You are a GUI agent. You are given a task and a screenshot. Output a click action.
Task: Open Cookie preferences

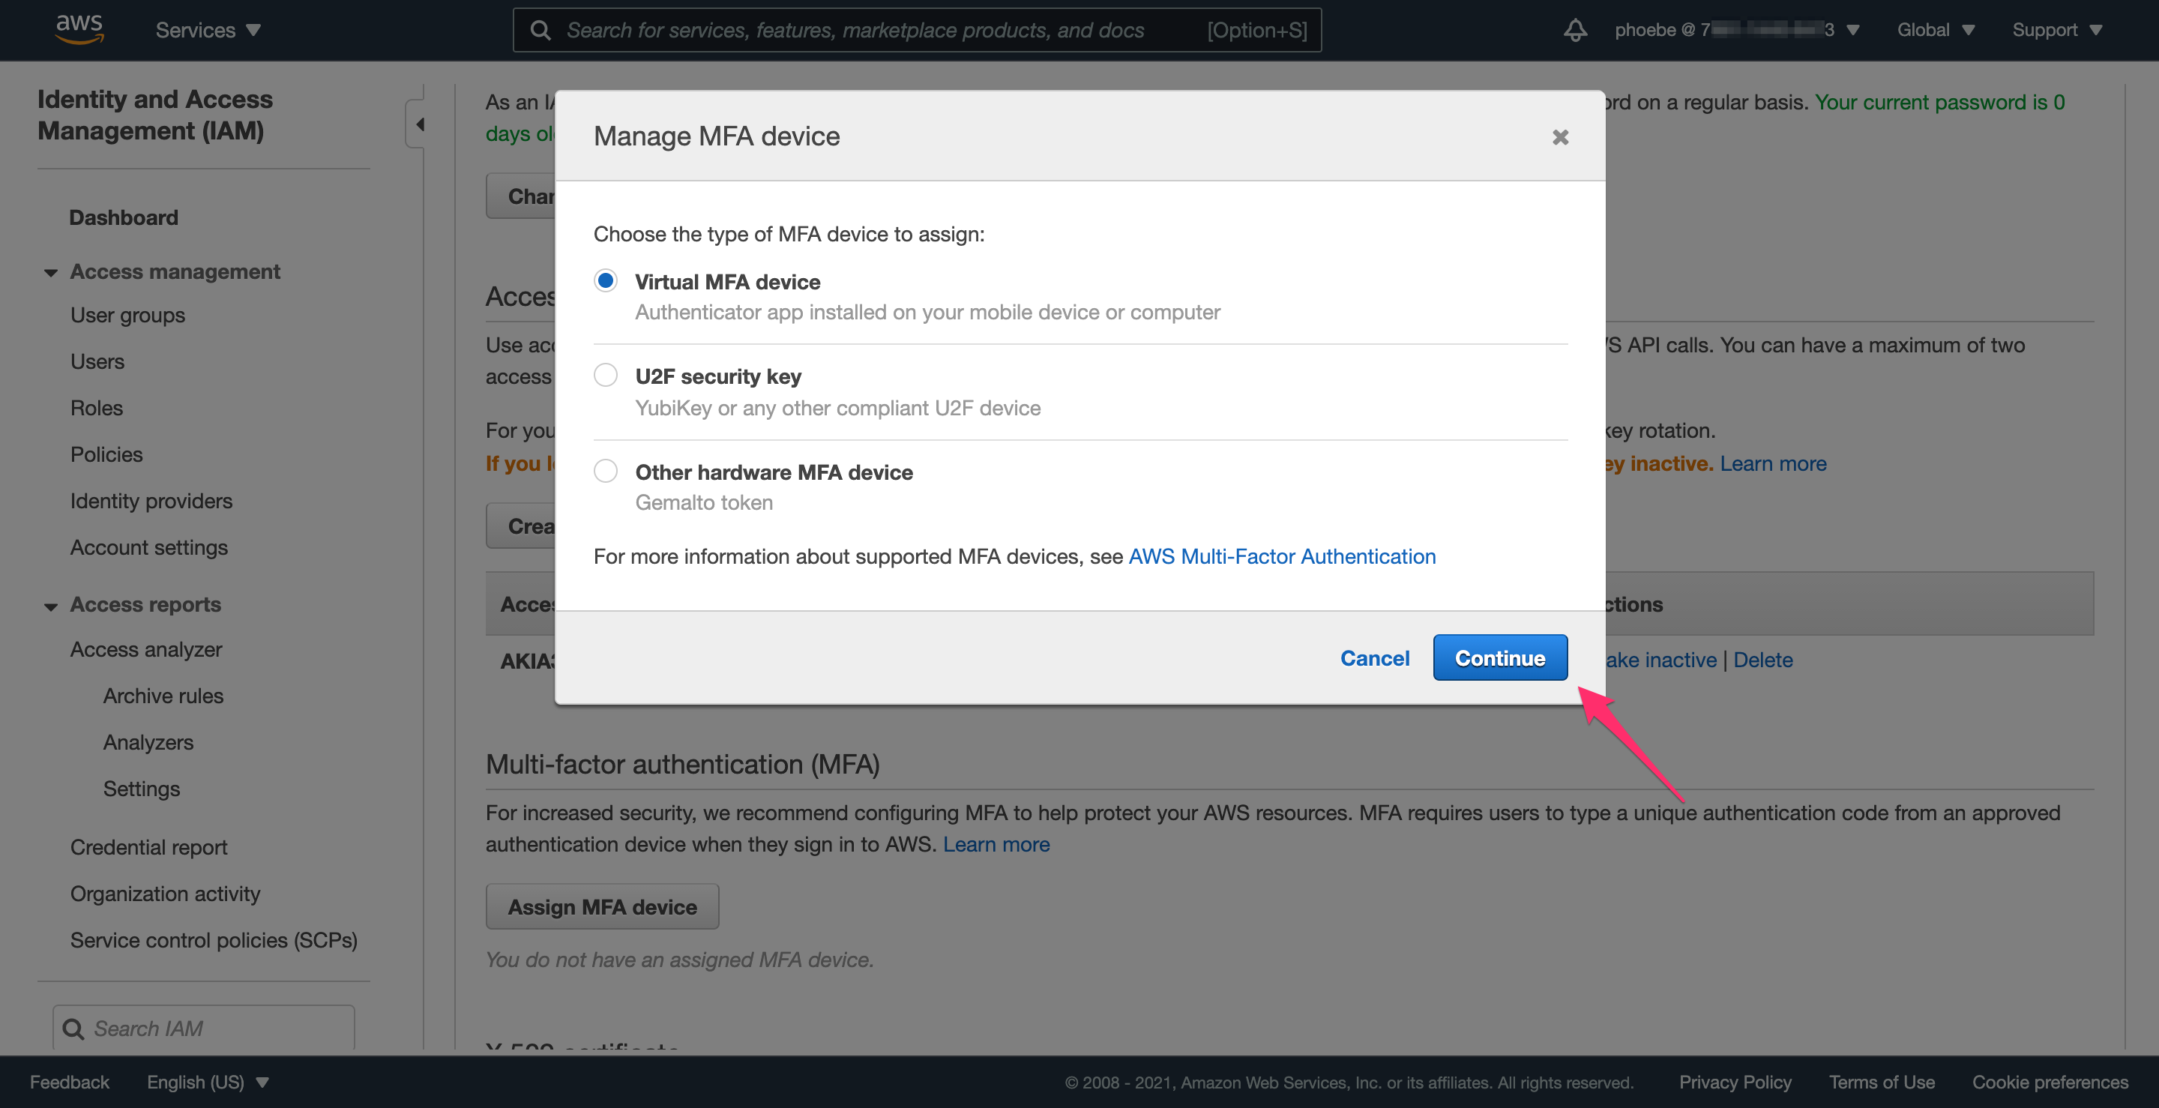click(x=2050, y=1082)
